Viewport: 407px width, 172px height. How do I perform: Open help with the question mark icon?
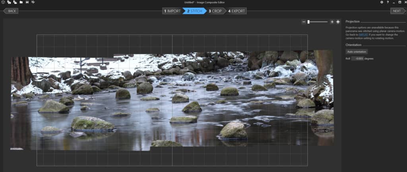[388, 2]
